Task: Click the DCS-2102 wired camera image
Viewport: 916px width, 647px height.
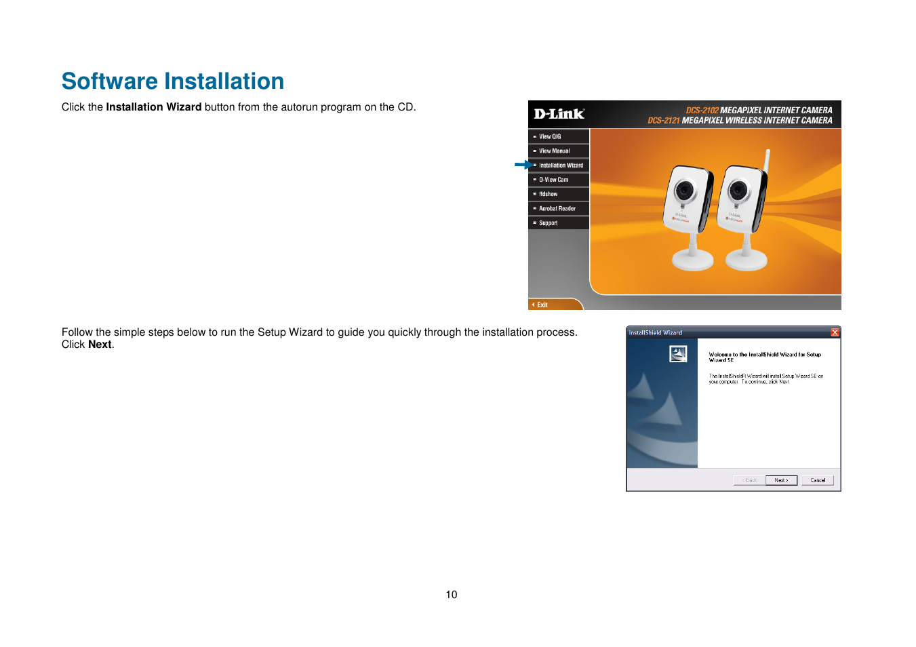Action: [690, 217]
